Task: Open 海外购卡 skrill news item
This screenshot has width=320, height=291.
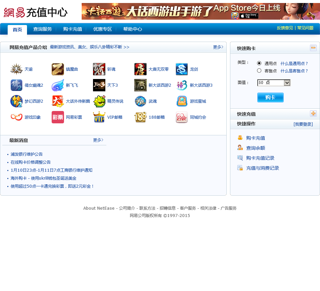Action: click(43, 178)
